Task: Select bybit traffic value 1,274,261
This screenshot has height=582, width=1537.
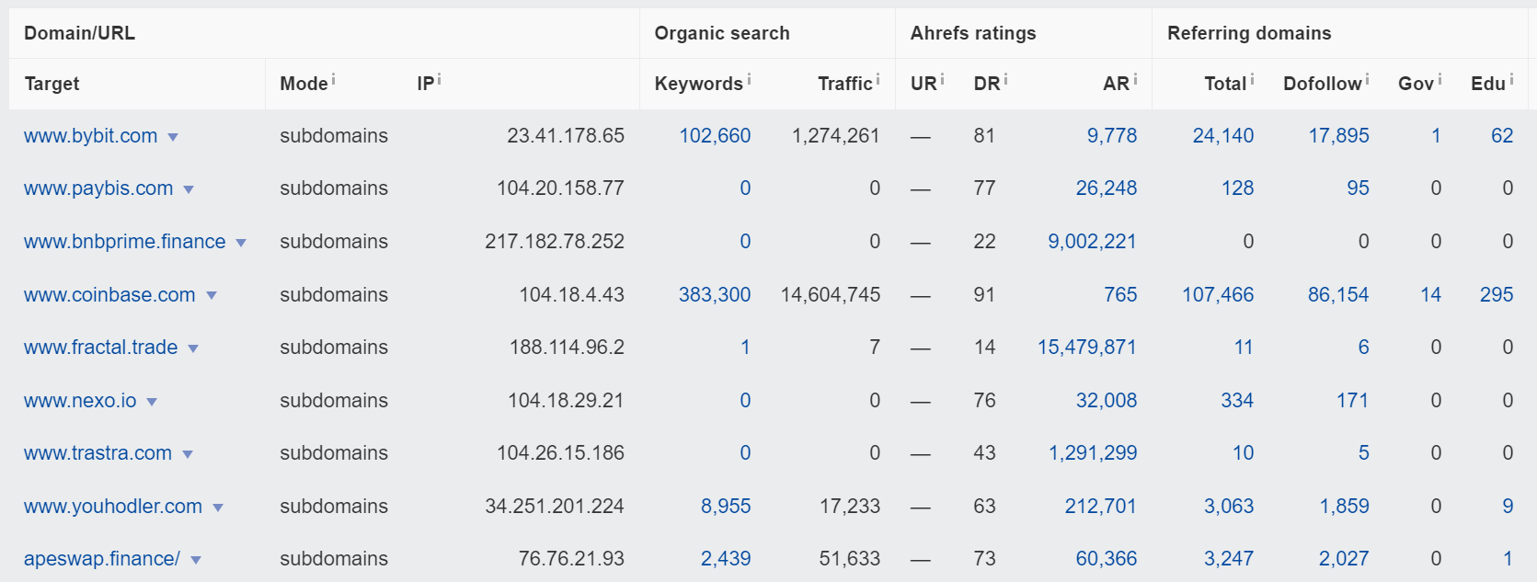Action: coord(836,136)
